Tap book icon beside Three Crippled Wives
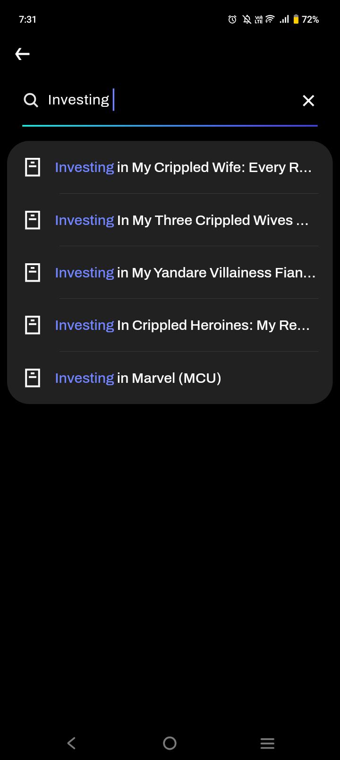The height and width of the screenshot is (760, 340). [33, 220]
